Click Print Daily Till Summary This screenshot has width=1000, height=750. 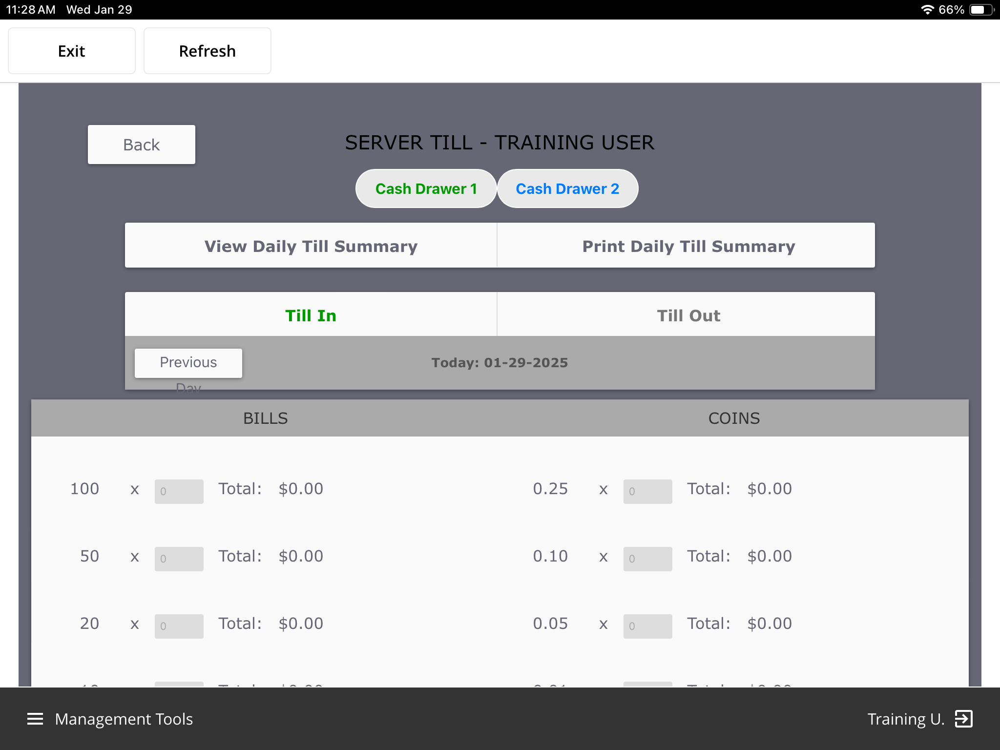(x=688, y=246)
